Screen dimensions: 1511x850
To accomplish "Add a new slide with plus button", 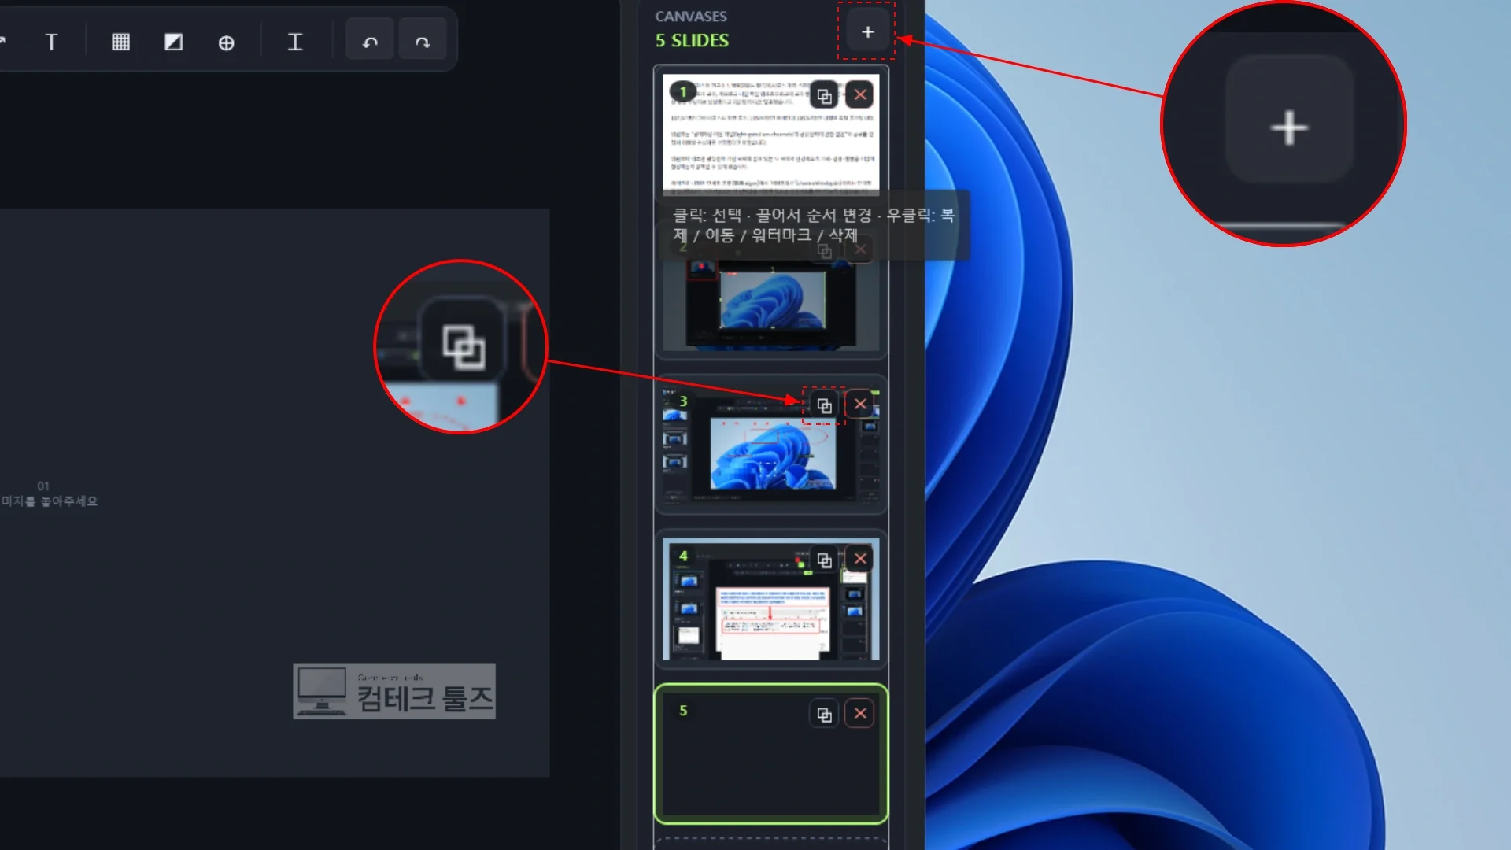I will click(867, 31).
